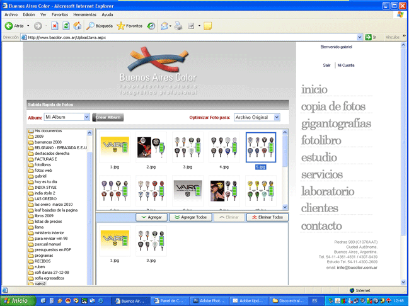Click the Crear Album button
The height and width of the screenshot is (306, 409).
point(108,117)
